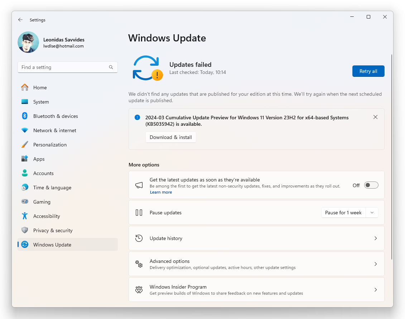Select Gaming label in sidebar
Image resolution: width=405 pixels, height=319 pixels.
(42, 202)
